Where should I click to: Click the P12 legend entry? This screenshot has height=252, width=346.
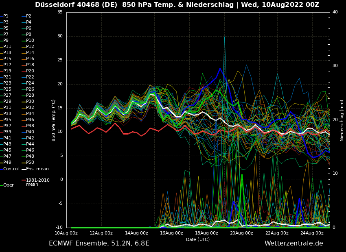point(30,47)
